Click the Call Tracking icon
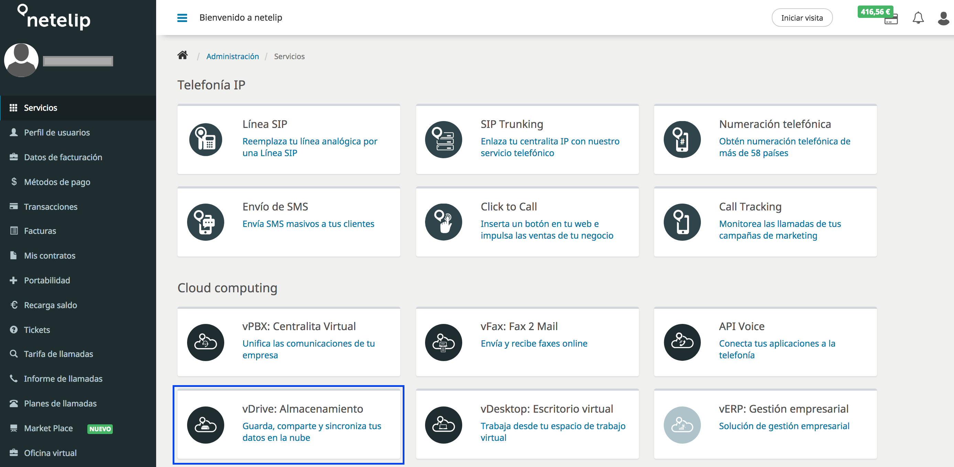The width and height of the screenshot is (954, 467). tap(682, 222)
